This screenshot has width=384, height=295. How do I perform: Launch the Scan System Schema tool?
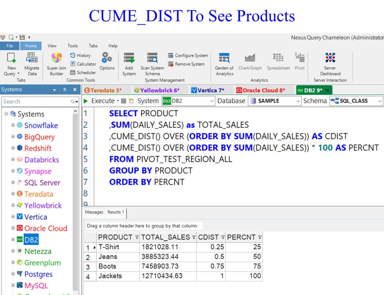tap(152, 64)
